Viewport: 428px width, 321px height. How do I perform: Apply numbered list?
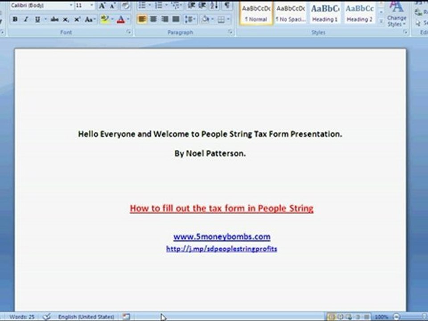click(158, 5)
